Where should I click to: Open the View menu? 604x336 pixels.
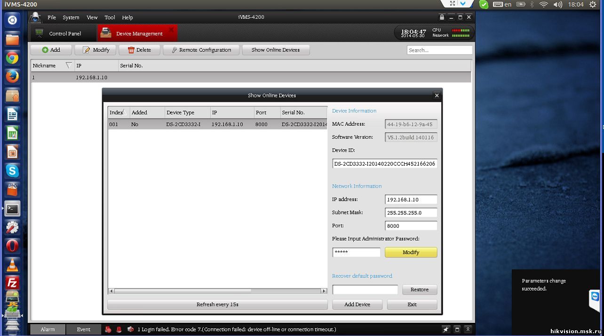pos(92,17)
